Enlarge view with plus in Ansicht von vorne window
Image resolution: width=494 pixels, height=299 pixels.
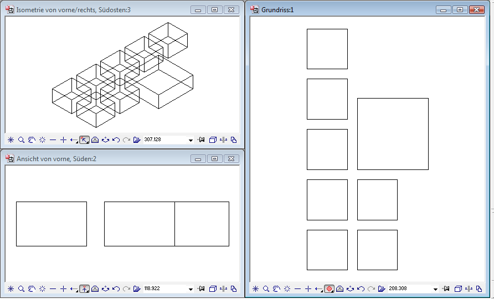point(63,288)
